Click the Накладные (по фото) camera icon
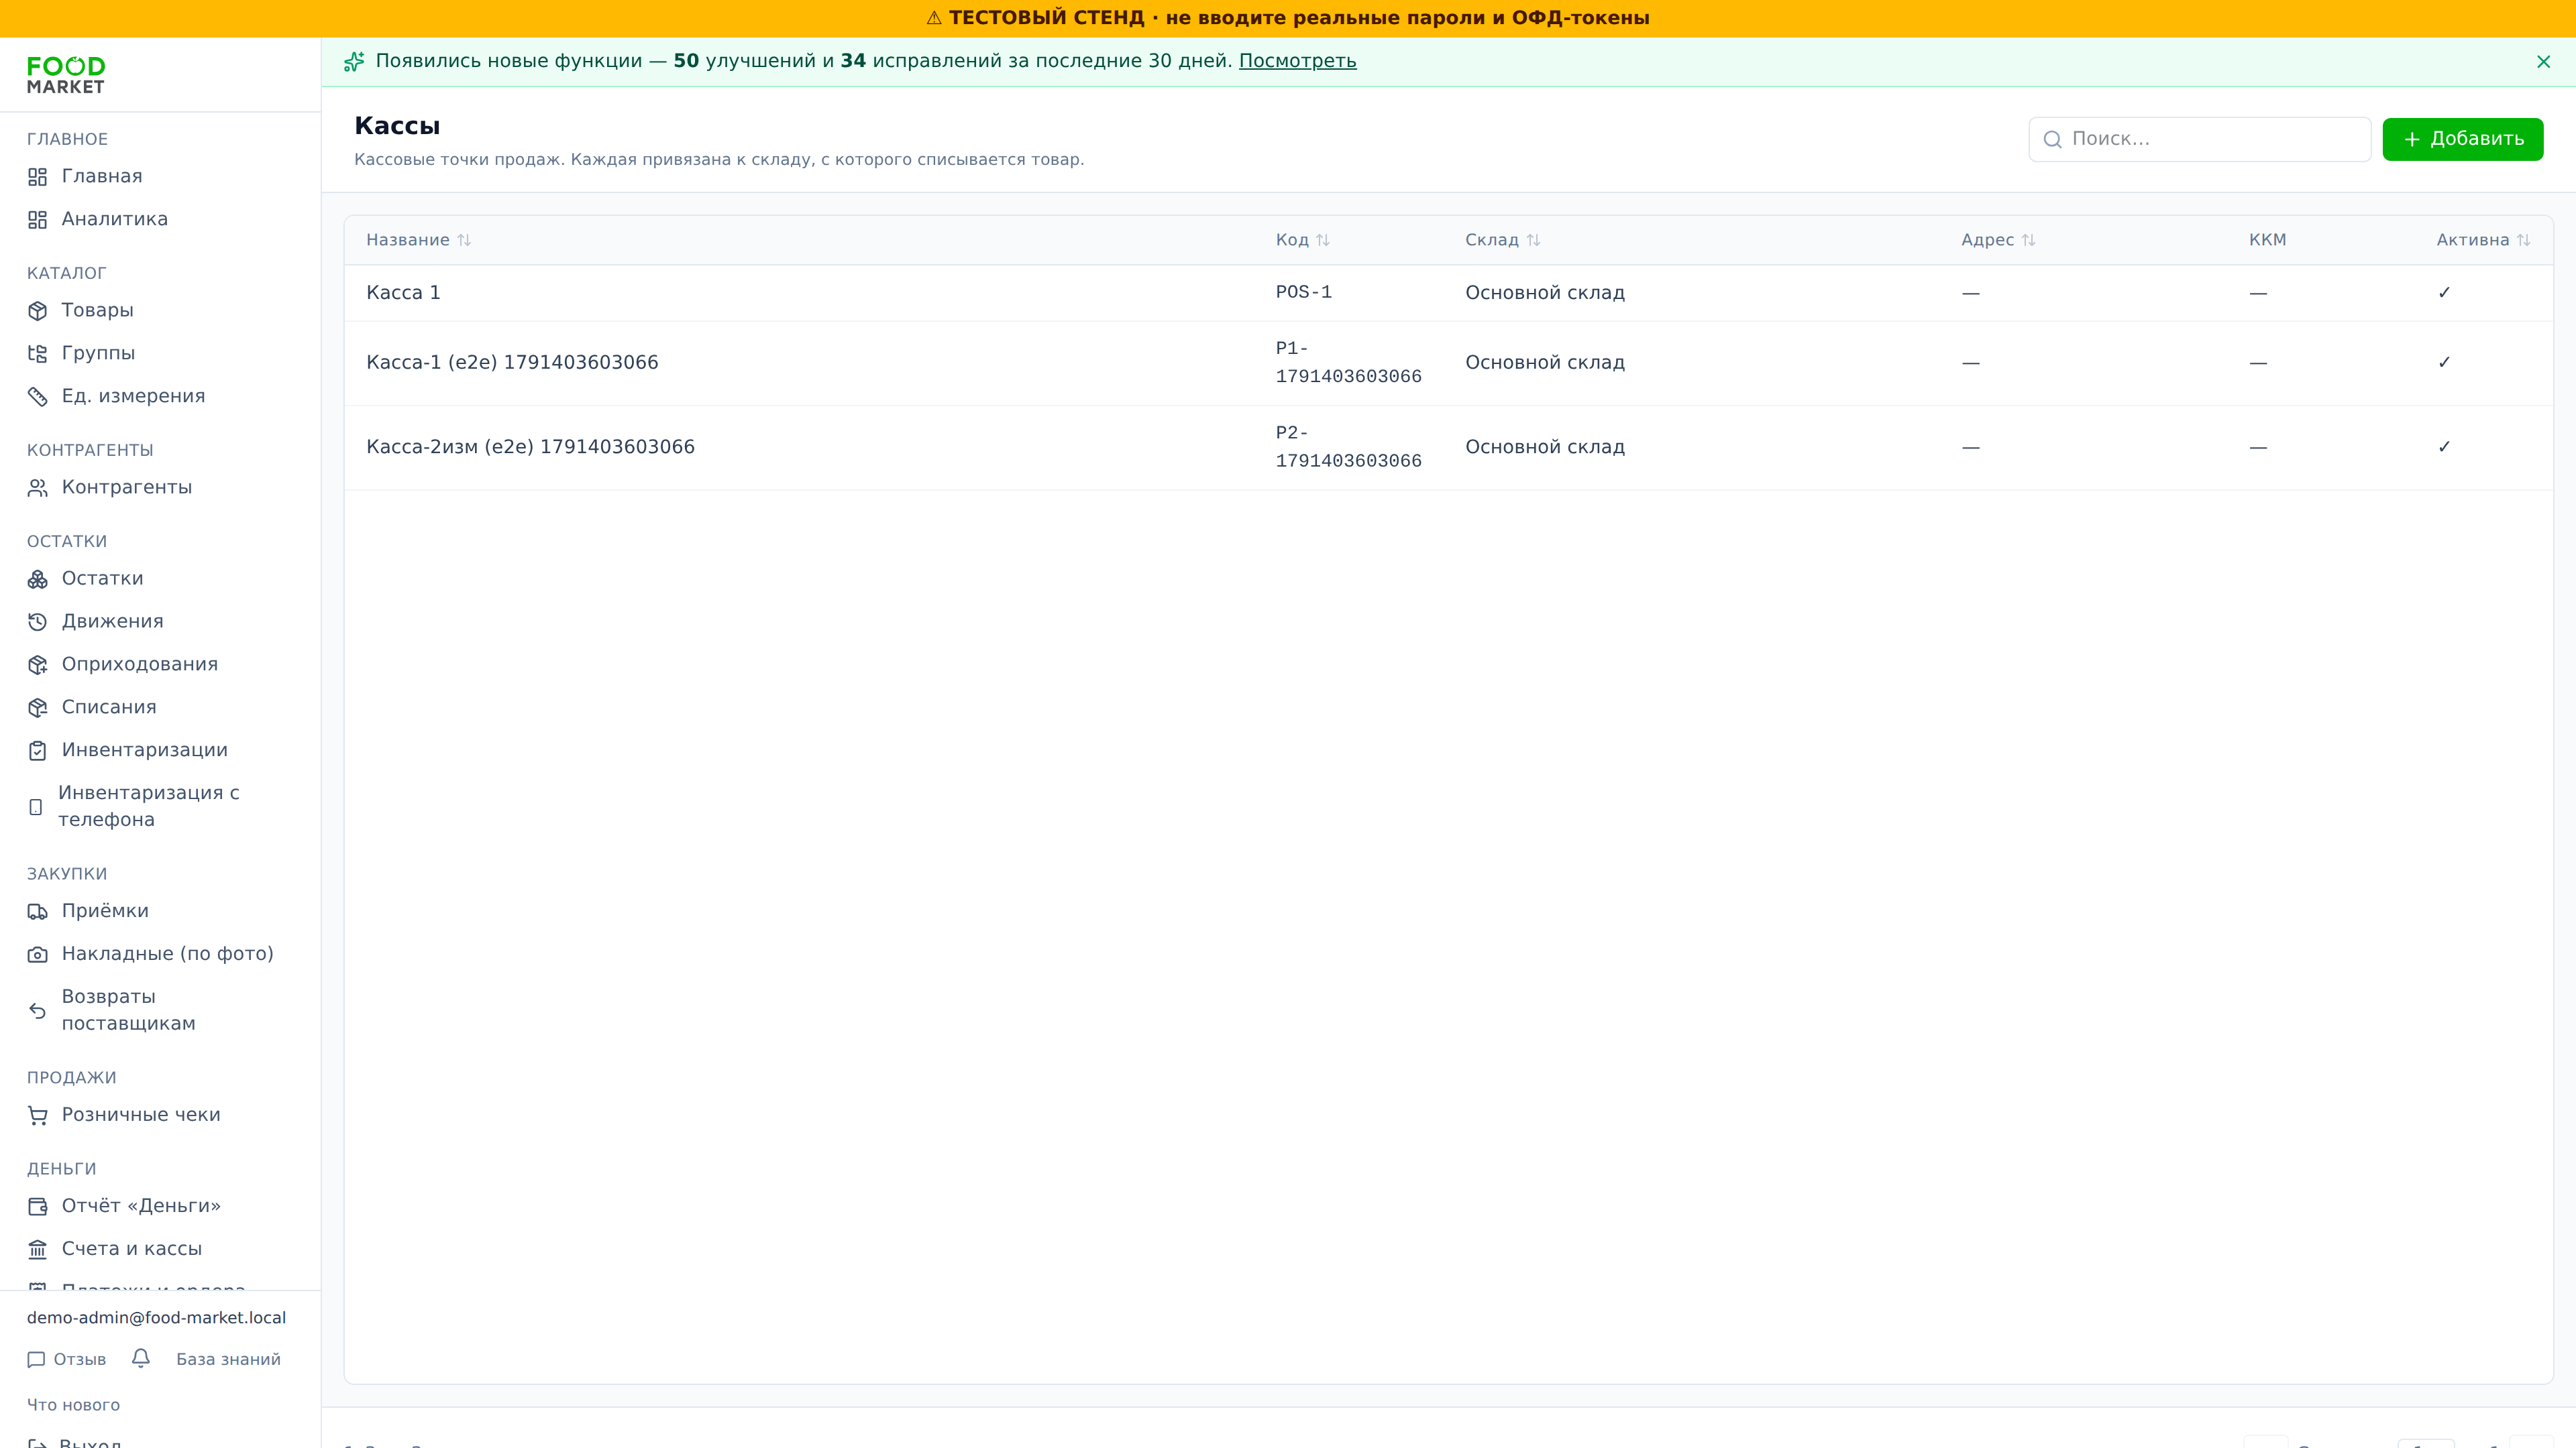This screenshot has width=2576, height=1448. [x=37, y=955]
